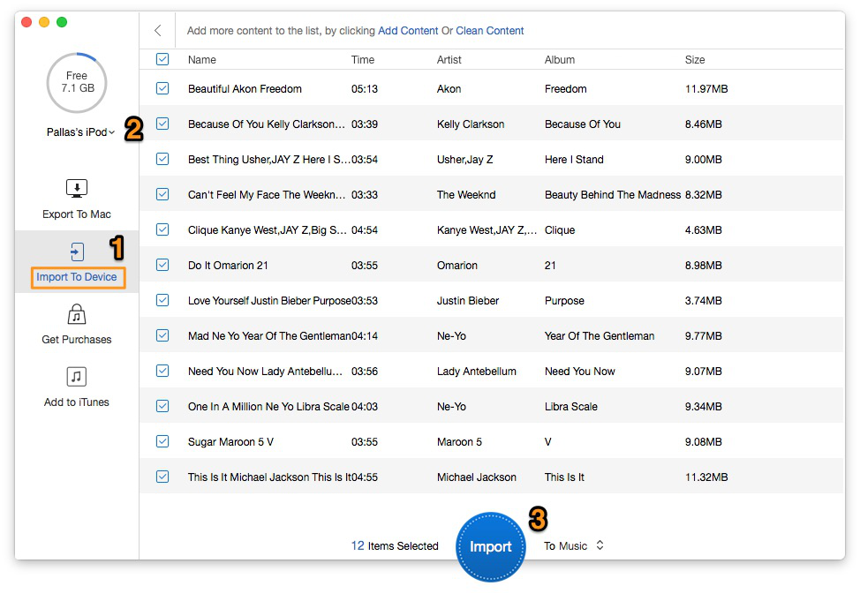Uncheck Sugar Maroon 5 V song
860x601 pixels.
click(x=162, y=441)
